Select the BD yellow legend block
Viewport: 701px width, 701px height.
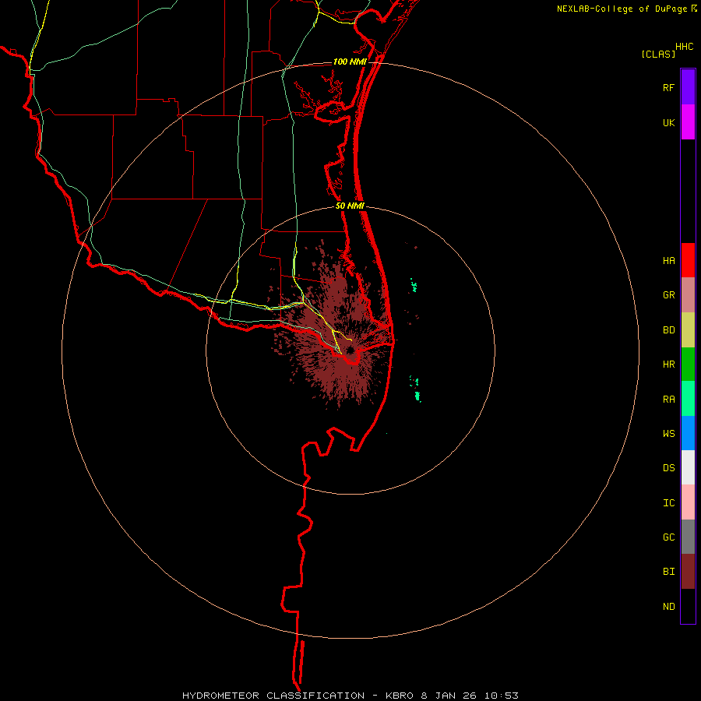688,329
